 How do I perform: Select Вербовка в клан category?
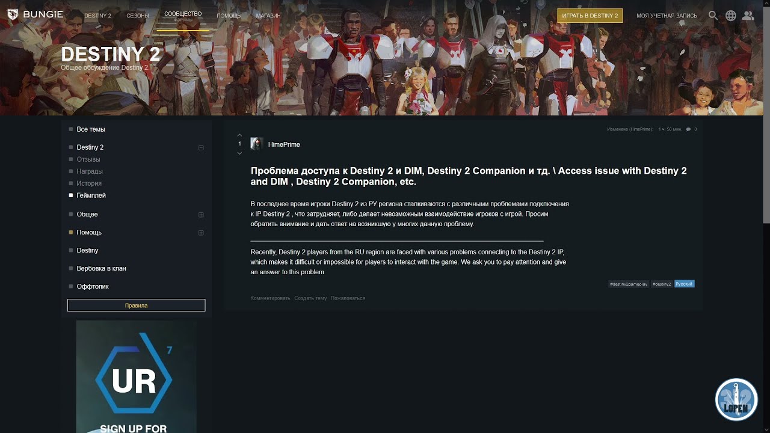101,268
